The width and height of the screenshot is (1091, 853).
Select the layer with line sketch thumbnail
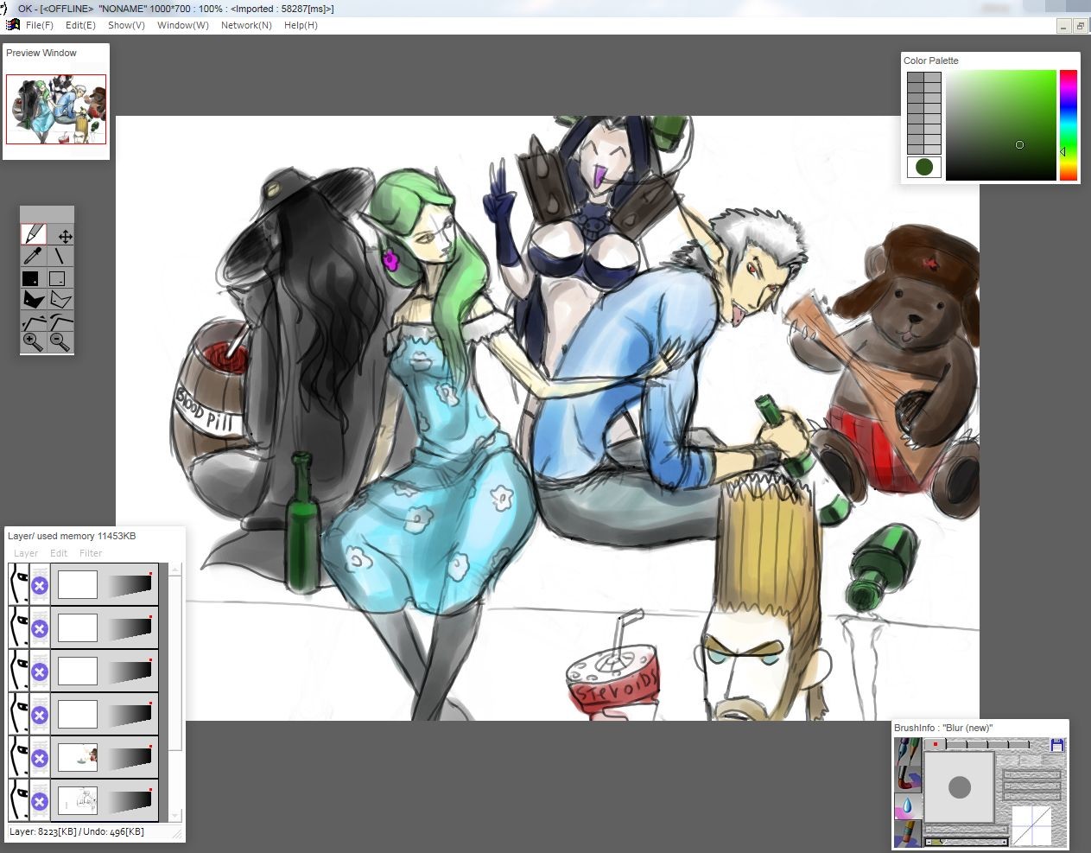coord(78,801)
